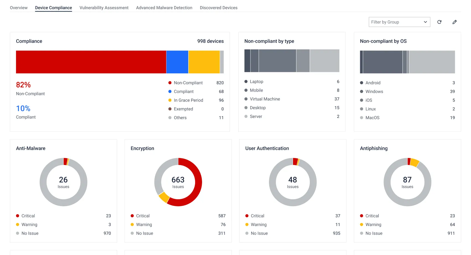Select the Non-Compliant legend entry
Screen dimensions: 471x255
[x=196, y=83]
